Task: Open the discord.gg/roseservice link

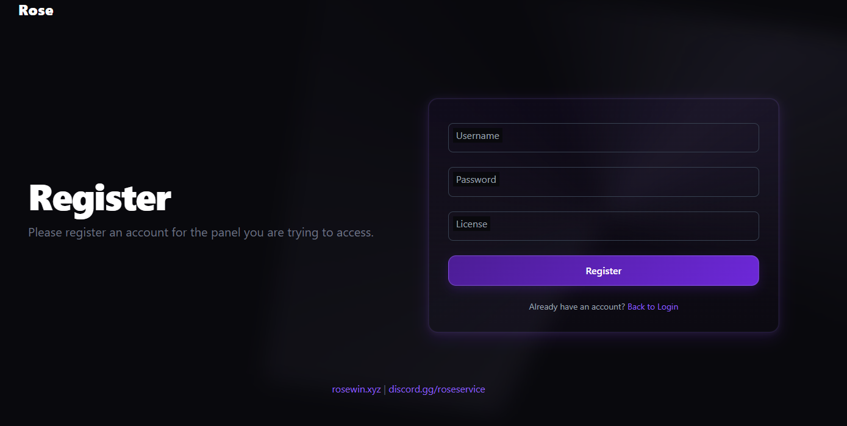Action: 437,389
